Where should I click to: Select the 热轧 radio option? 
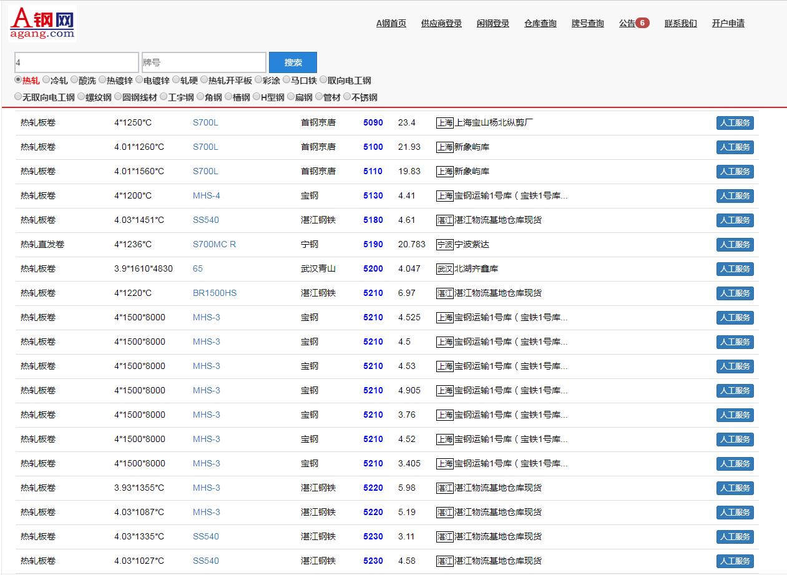point(18,80)
